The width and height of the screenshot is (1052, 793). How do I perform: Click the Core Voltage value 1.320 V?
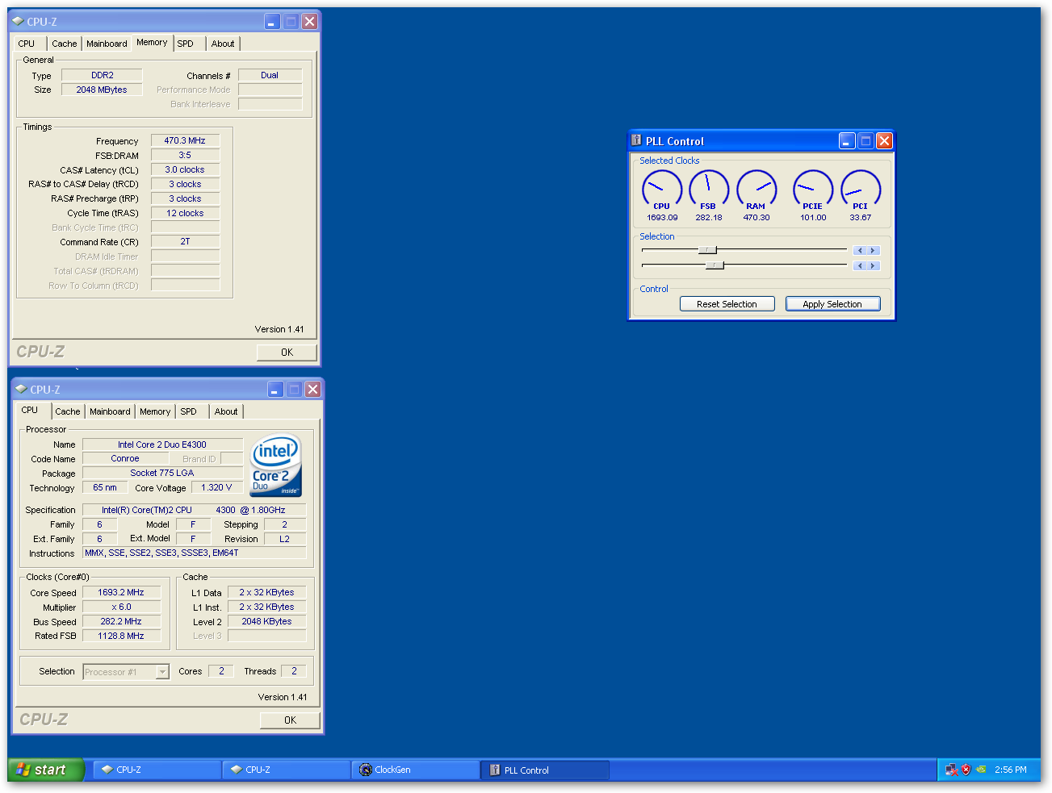pyautogui.click(x=216, y=487)
